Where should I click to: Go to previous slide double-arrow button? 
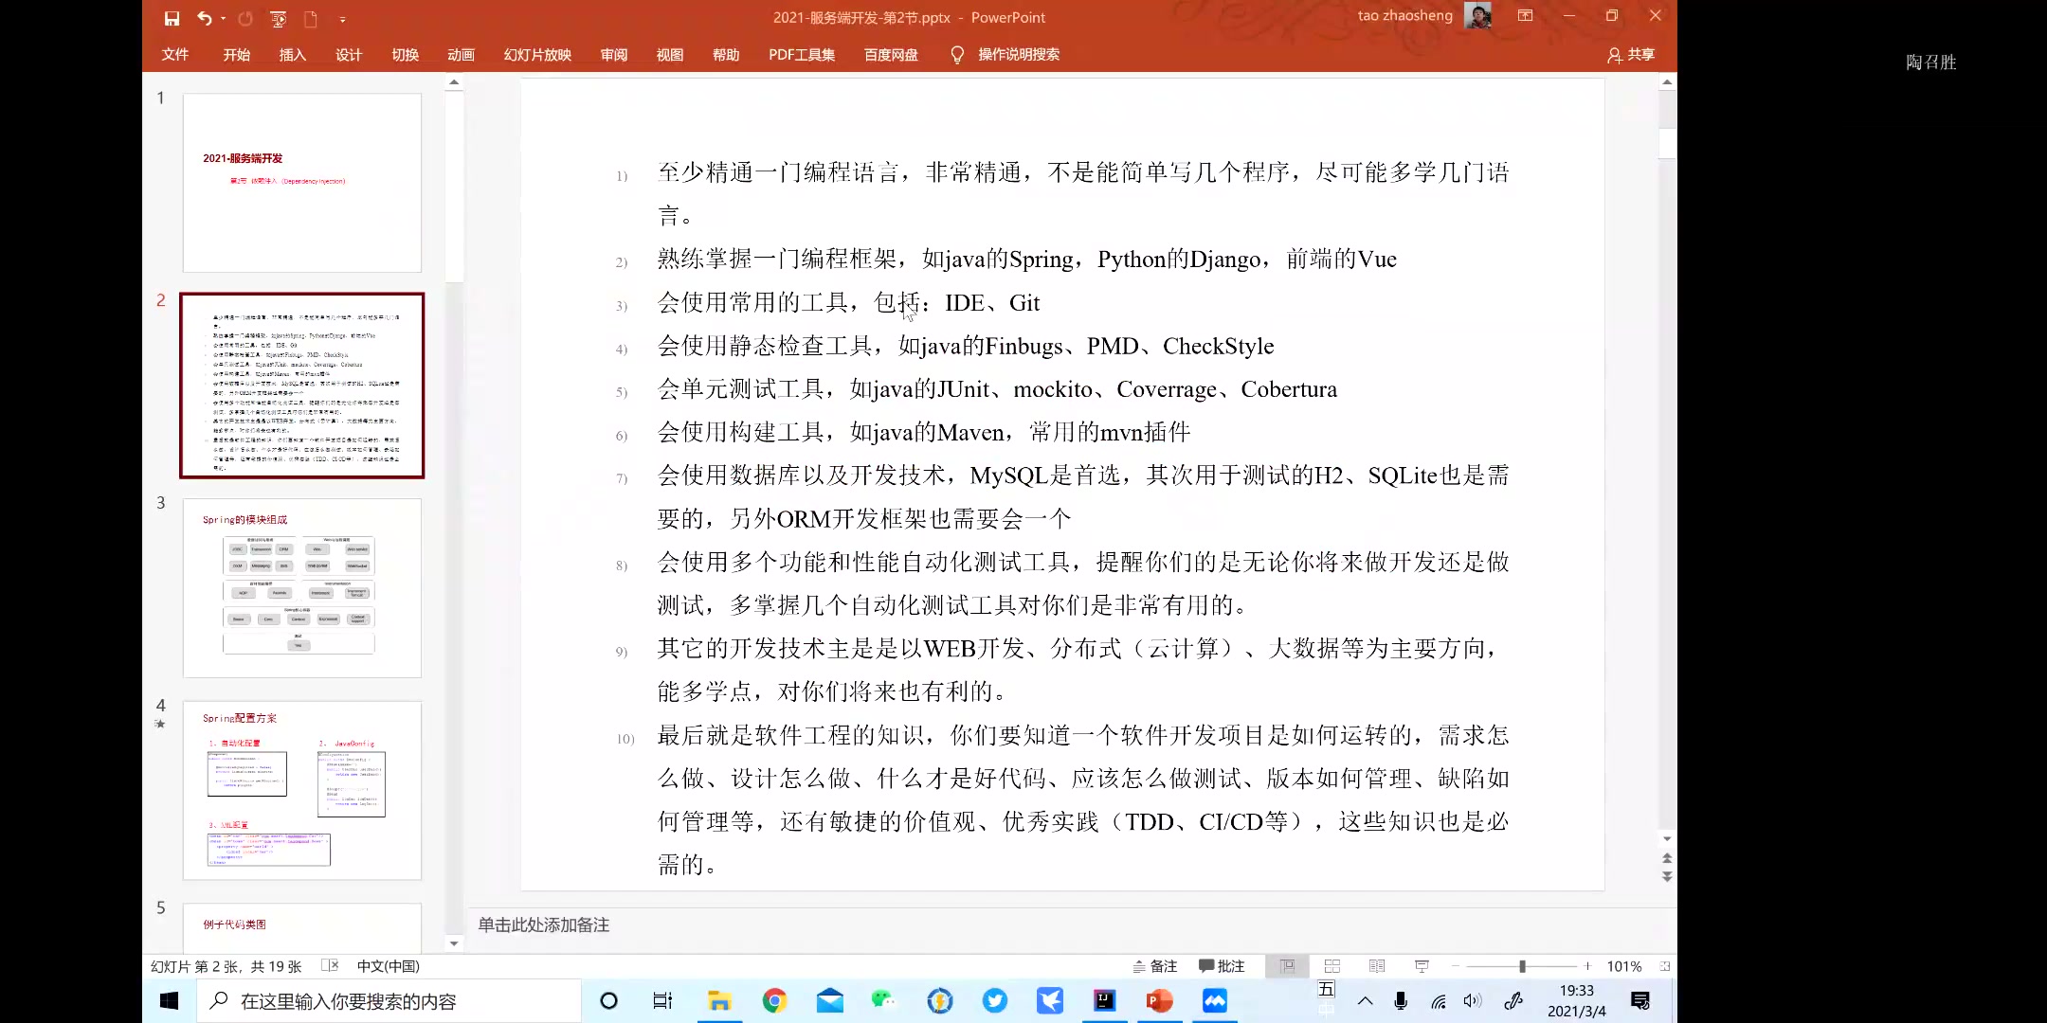tap(1667, 858)
